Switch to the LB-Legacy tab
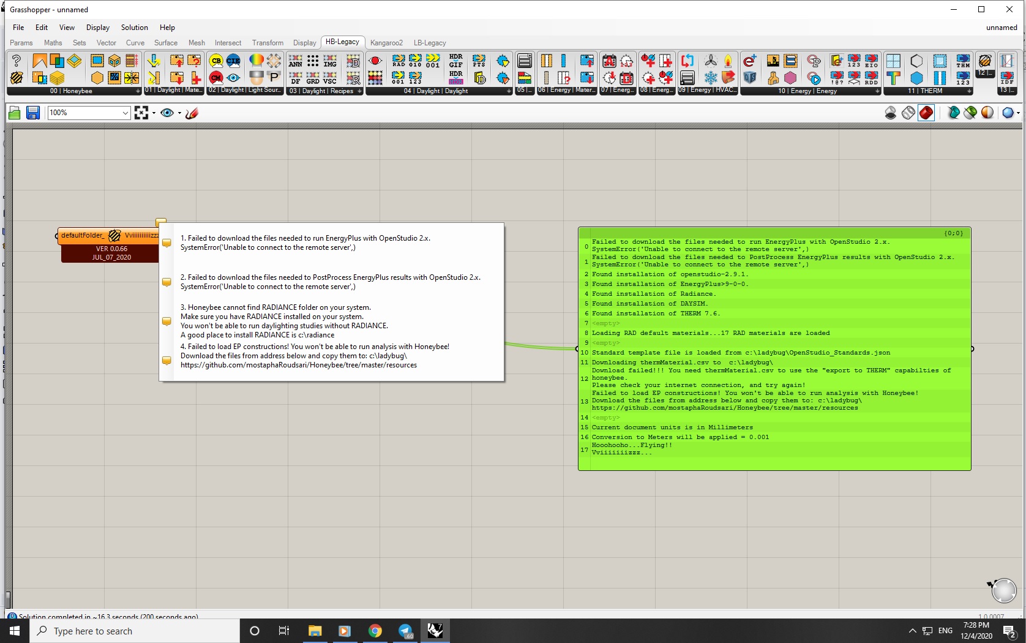Screen dimensions: 1026x643 (430, 43)
